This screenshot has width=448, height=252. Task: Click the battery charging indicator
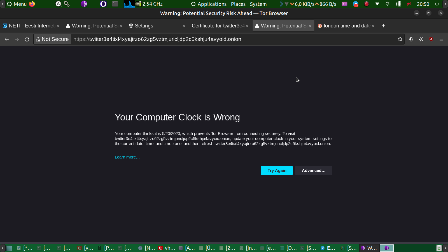(x=398, y=4)
